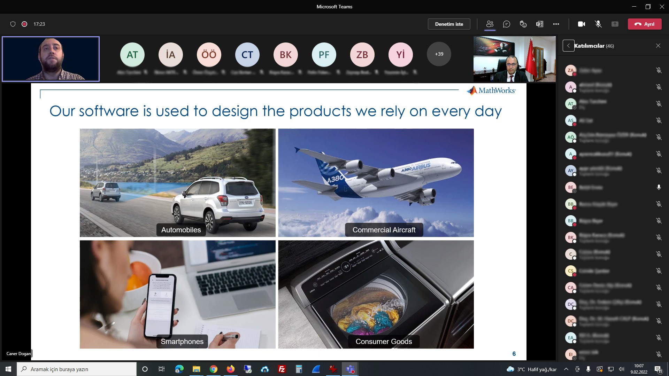Viewport: 669px width, 376px height.
Task: Select the EI participant row avatar
Action: 570,354
